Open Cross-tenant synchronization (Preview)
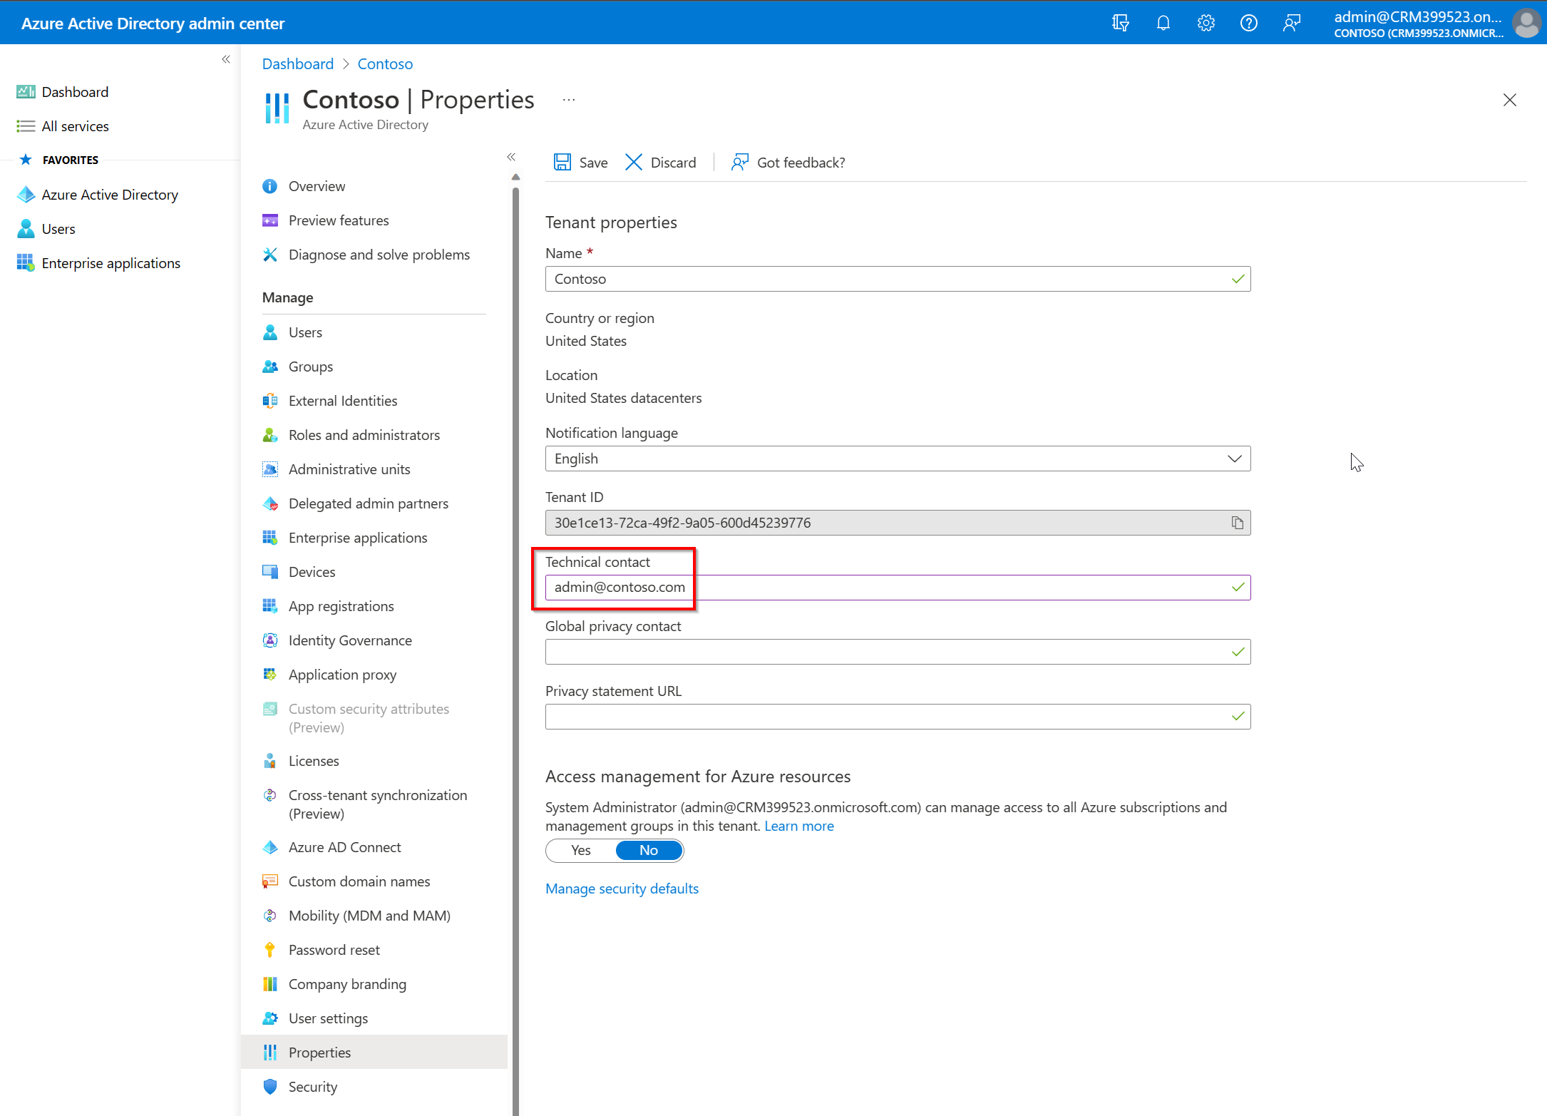Image resolution: width=1547 pixels, height=1116 pixels. (x=378, y=804)
